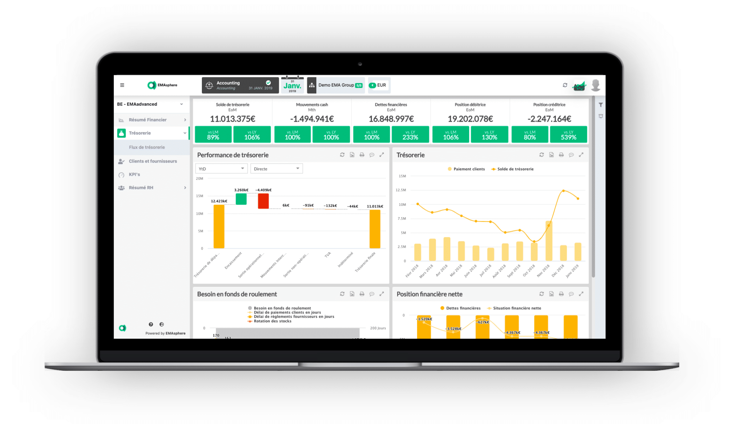Expand the BE - EMAadvanced selector
Image resolution: width=737 pixels, height=424 pixels.
(x=151, y=104)
